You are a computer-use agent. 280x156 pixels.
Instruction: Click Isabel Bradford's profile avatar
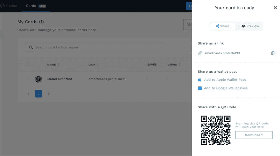tap(38, 79)
